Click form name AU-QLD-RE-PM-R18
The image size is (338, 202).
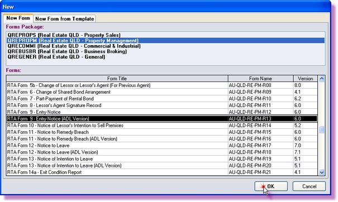point(250,152)
